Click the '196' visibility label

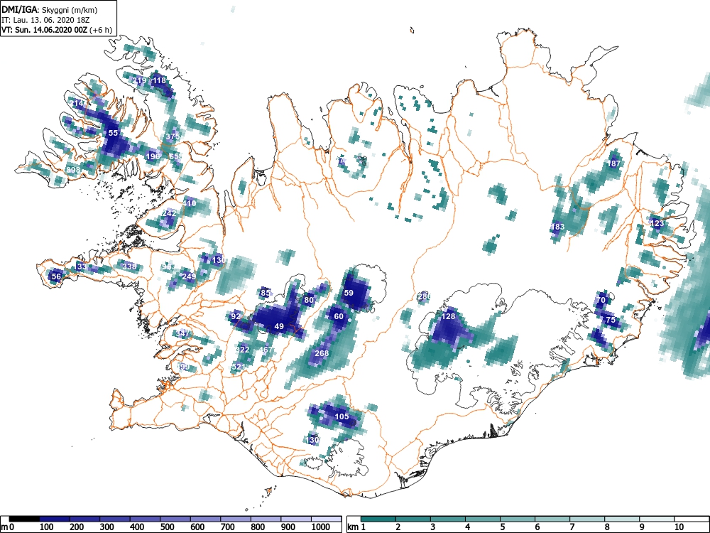153,156
